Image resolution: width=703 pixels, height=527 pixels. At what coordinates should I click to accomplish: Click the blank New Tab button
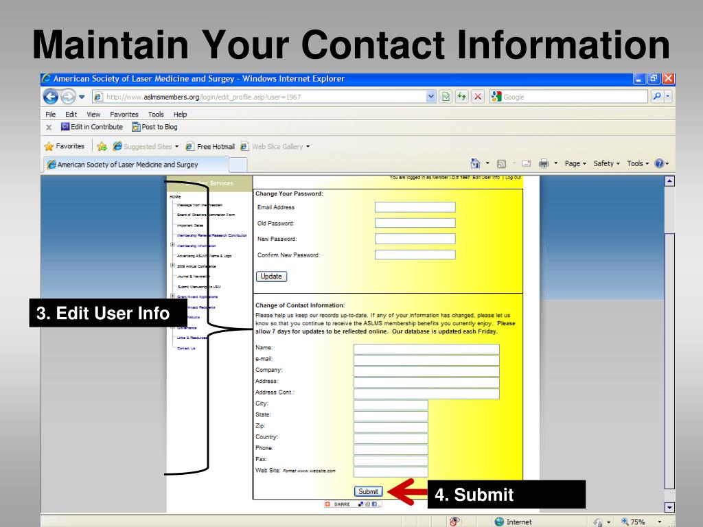tap(238, 165)
